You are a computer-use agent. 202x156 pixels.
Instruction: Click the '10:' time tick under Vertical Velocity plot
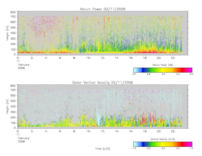pyautogui.click(x=89, y=131)
